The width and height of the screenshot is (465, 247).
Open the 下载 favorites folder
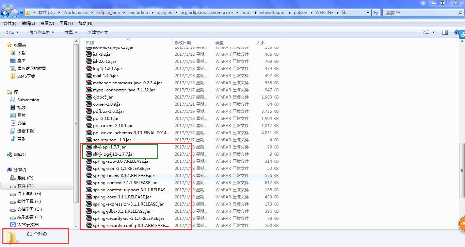tap(21, 53)
